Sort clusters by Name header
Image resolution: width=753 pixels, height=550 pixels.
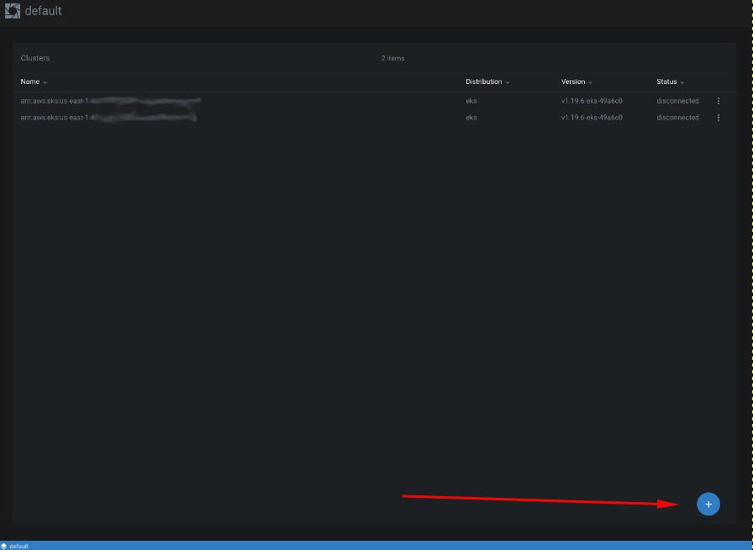click(30, 82)
